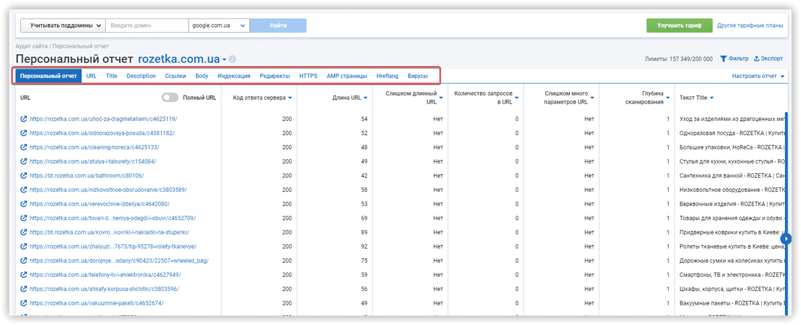Expand the Учитывать поддомены dropdown
The height and width of the screenshot is (325, 801).
(63, 25)
